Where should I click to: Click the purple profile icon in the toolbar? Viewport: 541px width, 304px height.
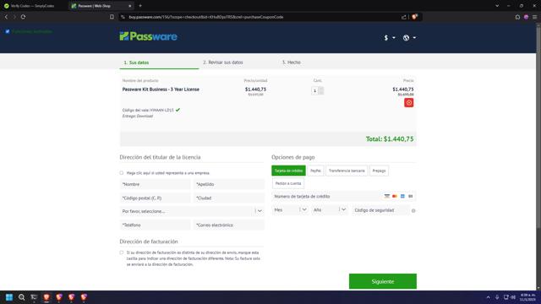coord(526,17)
